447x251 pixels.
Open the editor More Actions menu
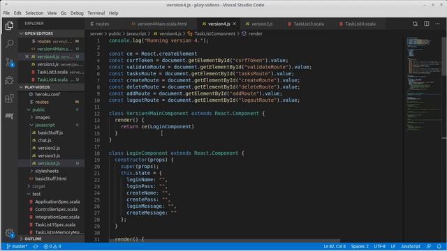coord(438,24)
